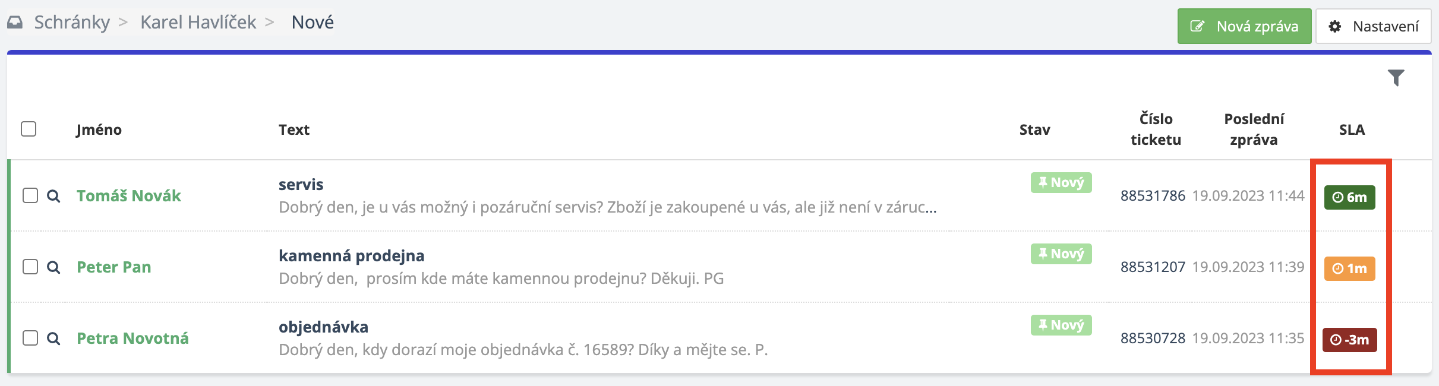Image resolution: width=1439 pixels, height=386 pixels.
Task: Click the green 6m SLA badge
Action: (1349, 197)
